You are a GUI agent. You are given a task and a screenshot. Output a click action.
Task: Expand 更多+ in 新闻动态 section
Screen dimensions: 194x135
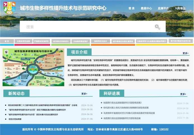(84, 94)
